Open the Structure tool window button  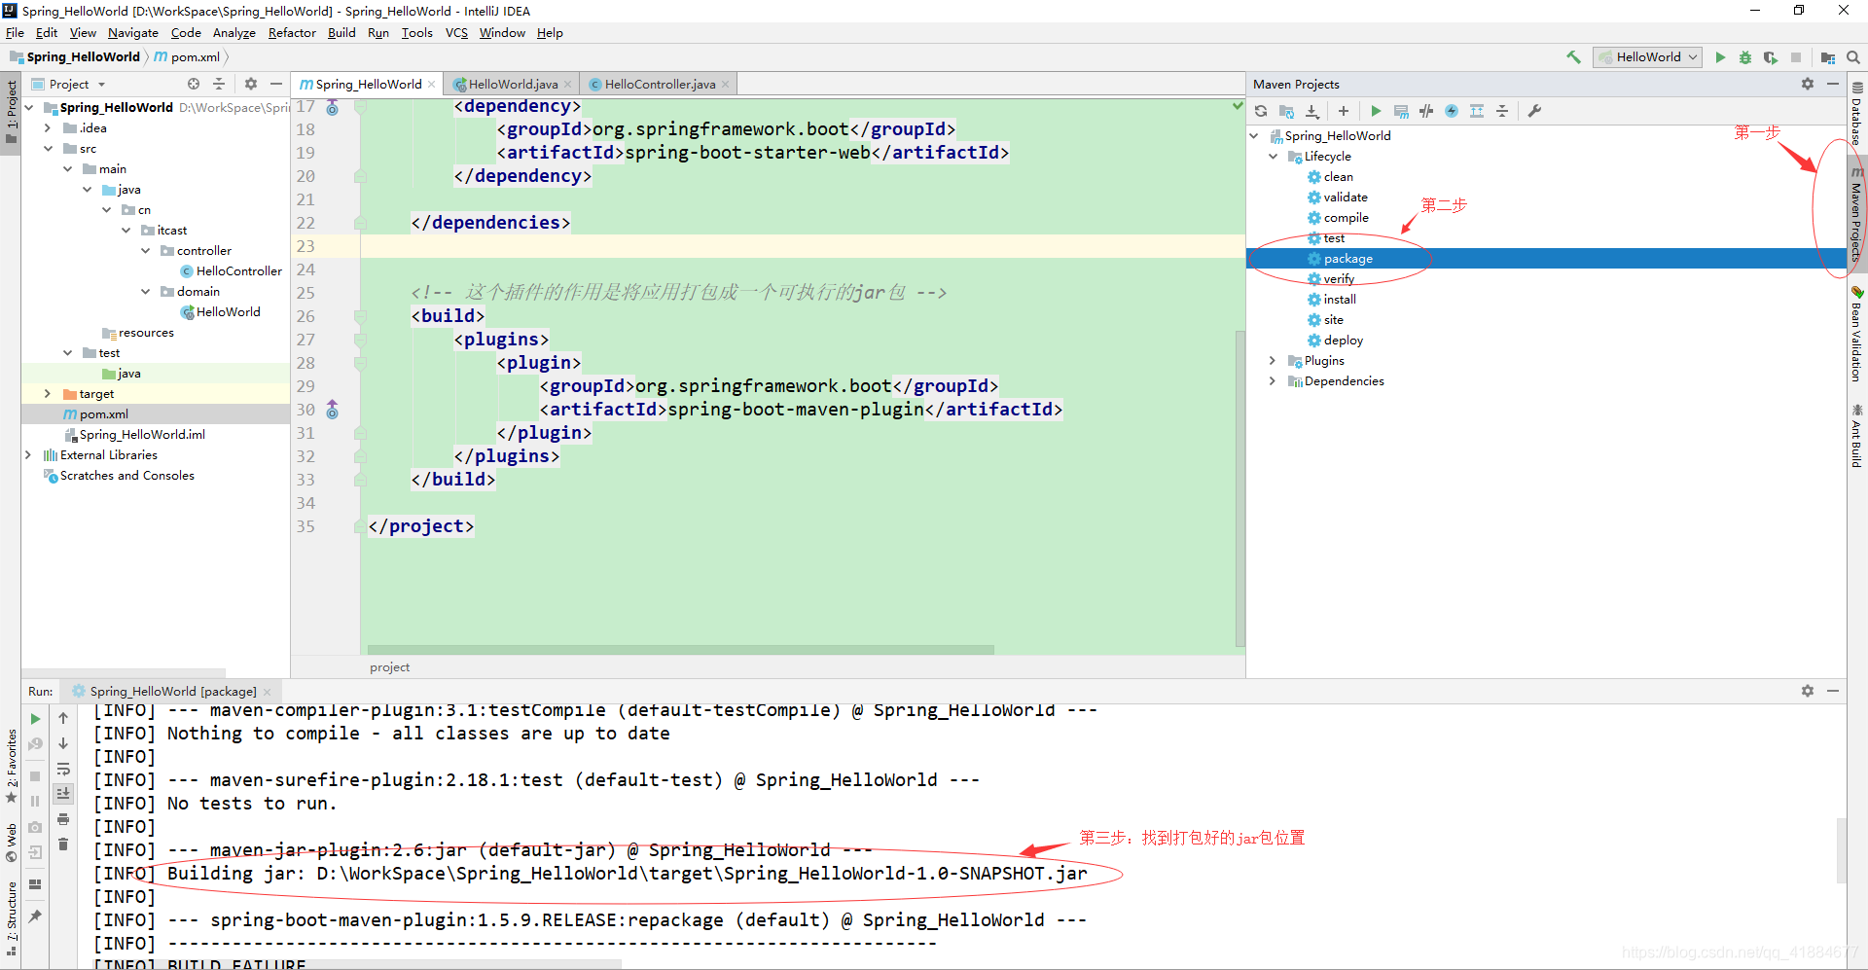click(11, 918)
